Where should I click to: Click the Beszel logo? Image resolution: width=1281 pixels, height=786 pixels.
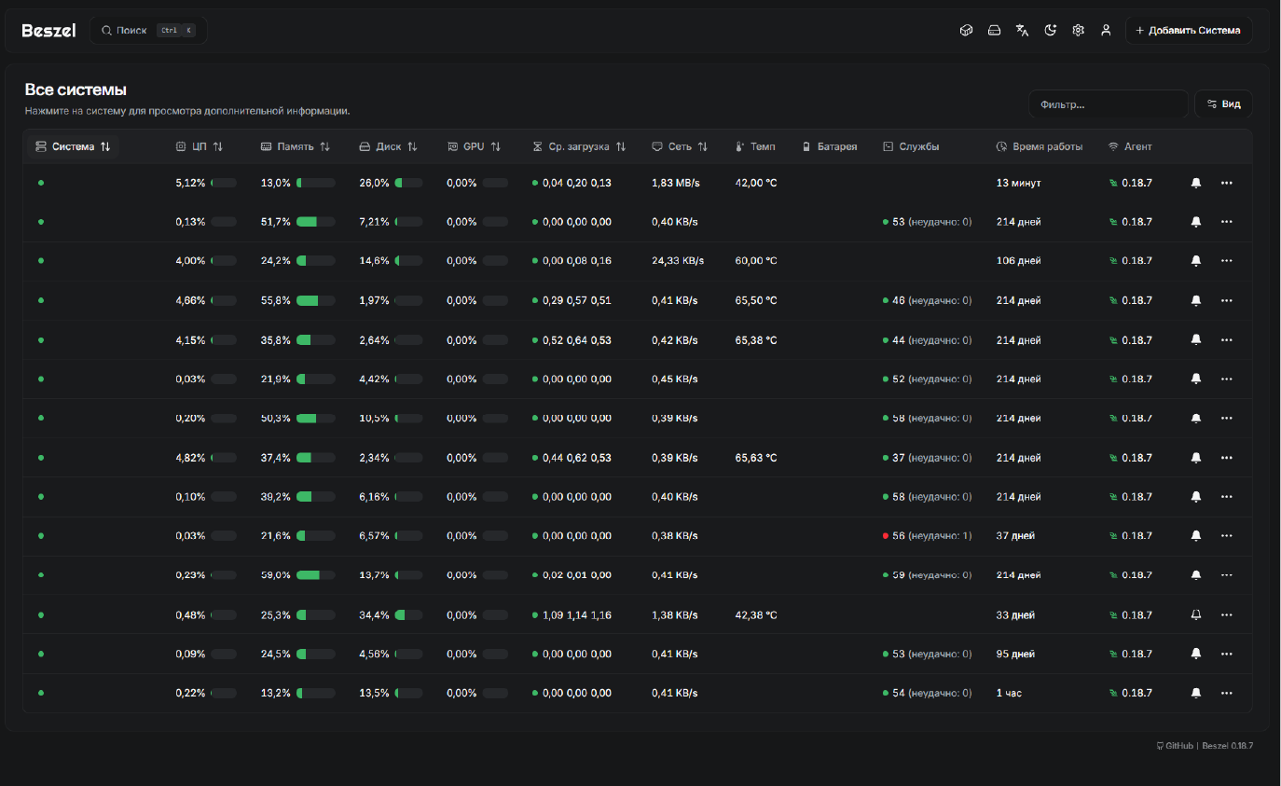(48, 31)
